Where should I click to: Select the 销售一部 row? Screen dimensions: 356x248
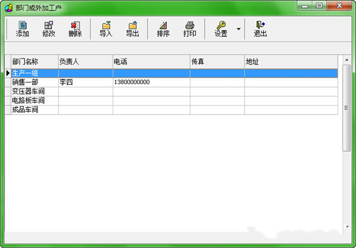[x=34, y=82]
